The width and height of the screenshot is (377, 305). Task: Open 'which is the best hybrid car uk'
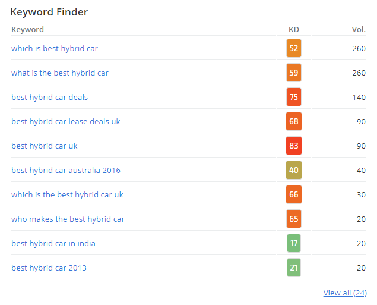(68, 195)
